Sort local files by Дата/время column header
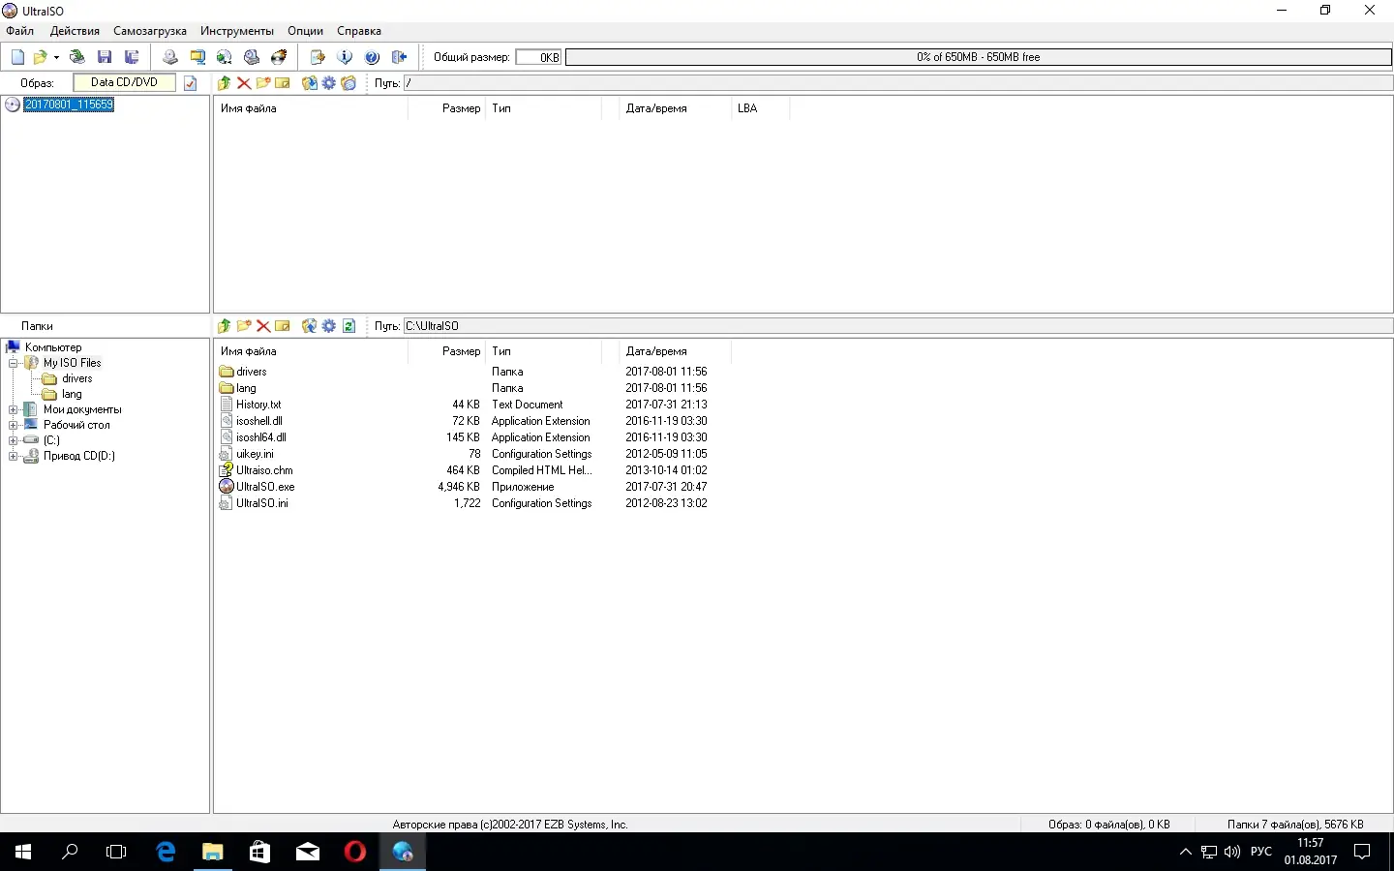This screenshot has width=1394, height=871. click(675, 351)
